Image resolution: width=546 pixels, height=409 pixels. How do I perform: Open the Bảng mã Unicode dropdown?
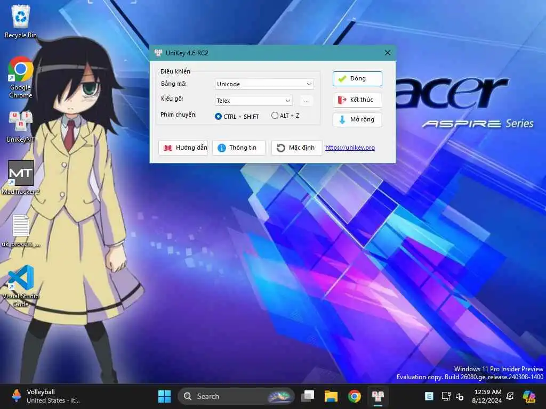[264, 84]
